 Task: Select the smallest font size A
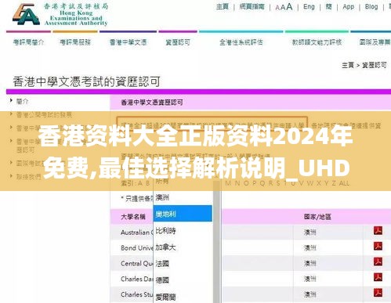pyautogui.click(x=277, y=8)
